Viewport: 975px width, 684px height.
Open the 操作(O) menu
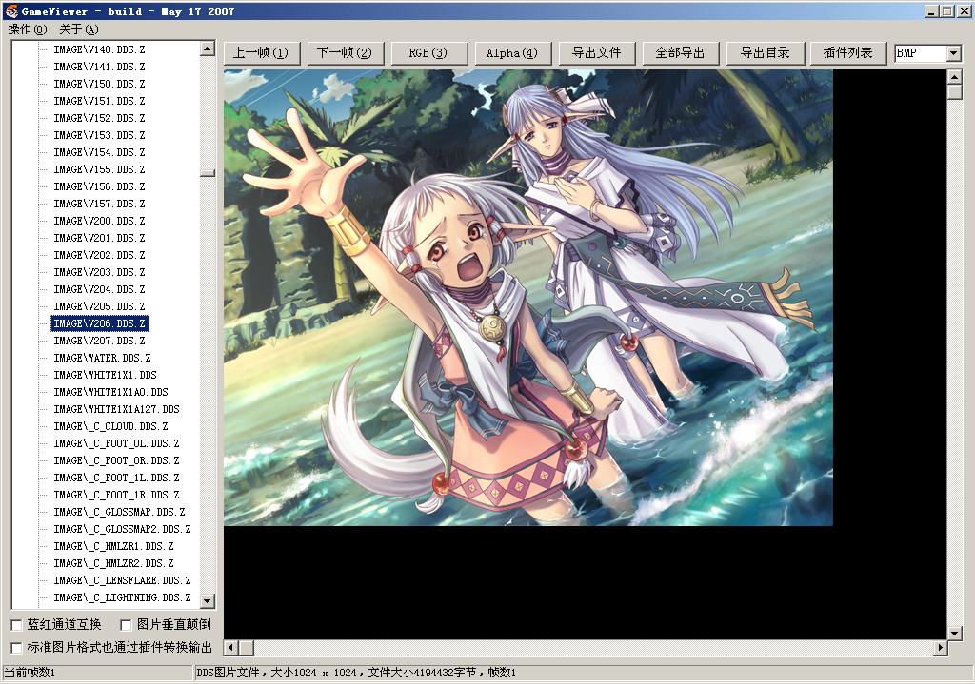point(28,29)
